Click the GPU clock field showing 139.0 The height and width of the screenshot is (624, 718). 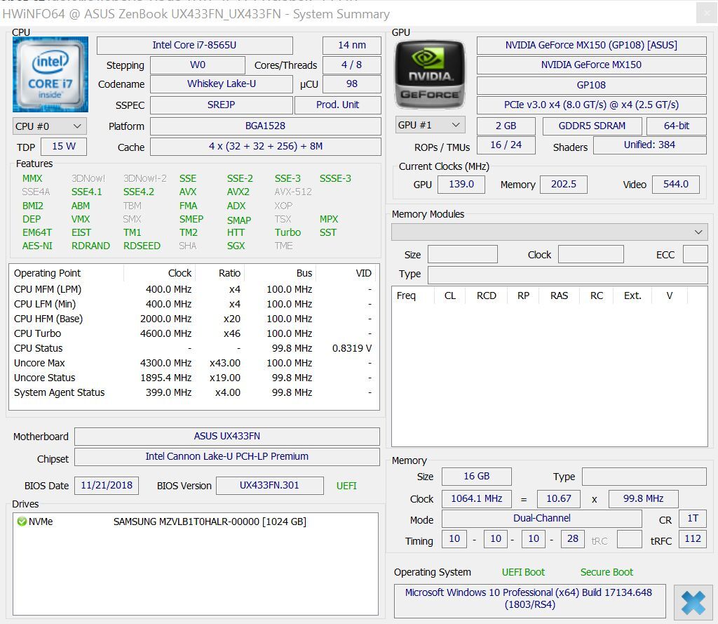click(461, 184)
